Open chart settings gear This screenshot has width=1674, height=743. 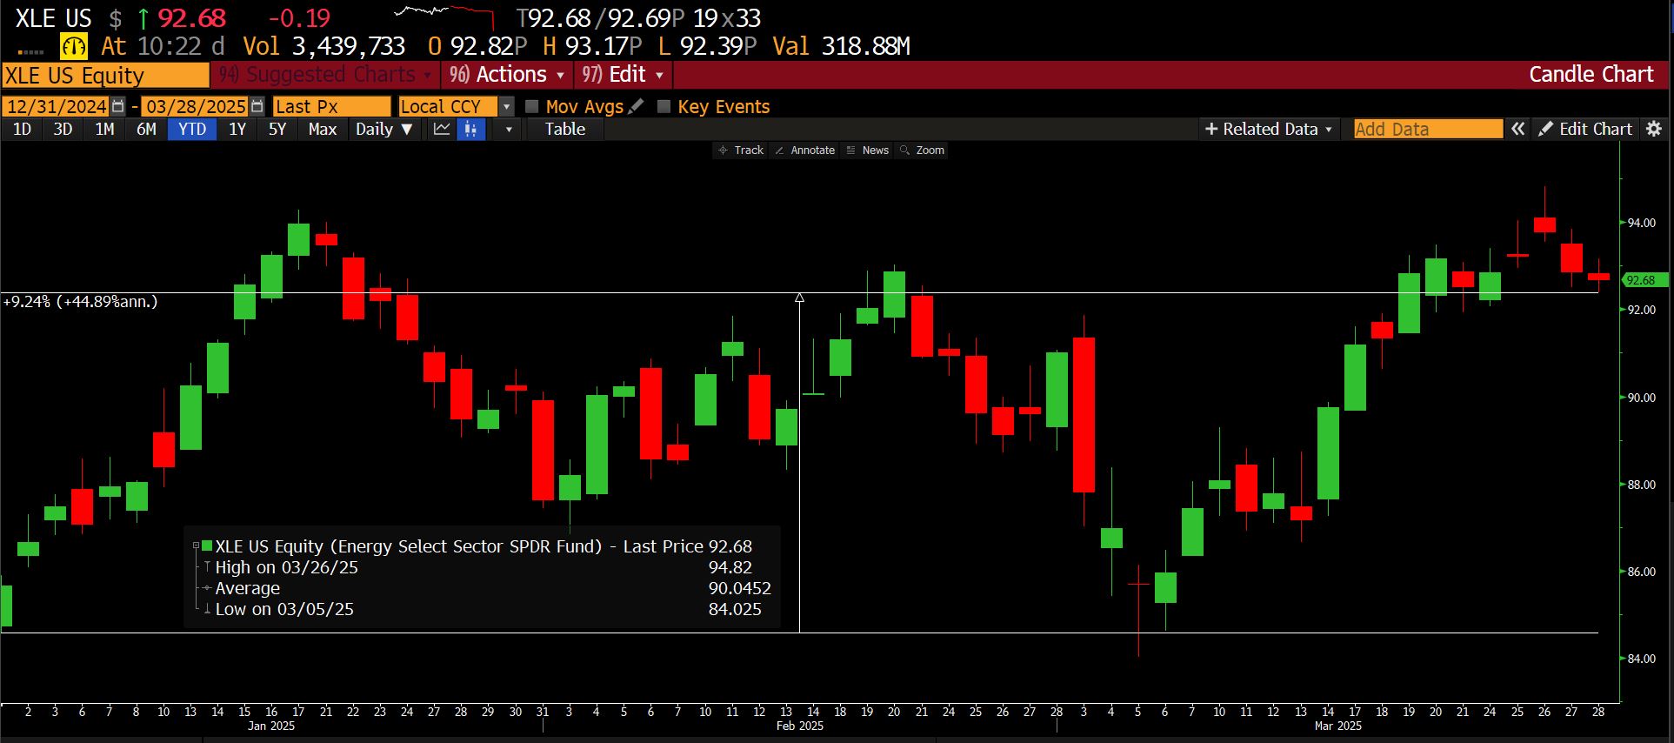pyautogui.click(x=1654, y=129)
